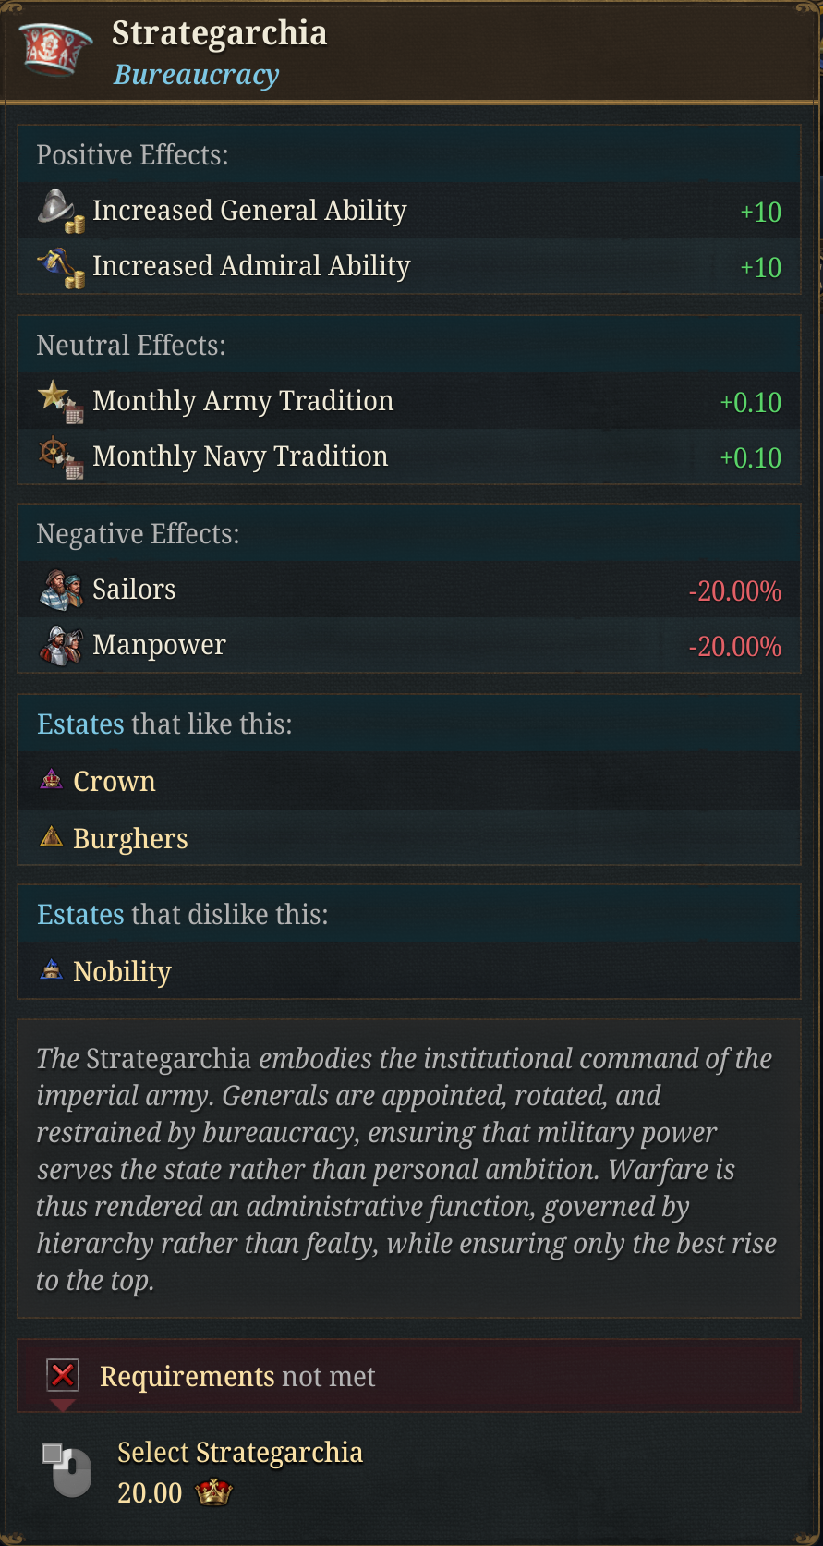Viewport: 823px width, 1546px height.
Task: Click the Nobility estate icon
Action: click(52, 970)
